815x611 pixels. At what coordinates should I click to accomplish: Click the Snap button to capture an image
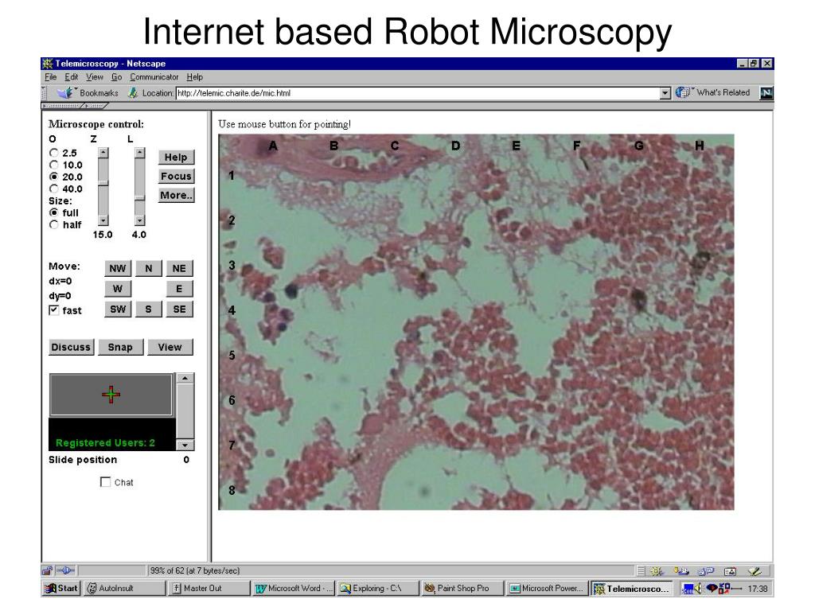click(120, 347)
